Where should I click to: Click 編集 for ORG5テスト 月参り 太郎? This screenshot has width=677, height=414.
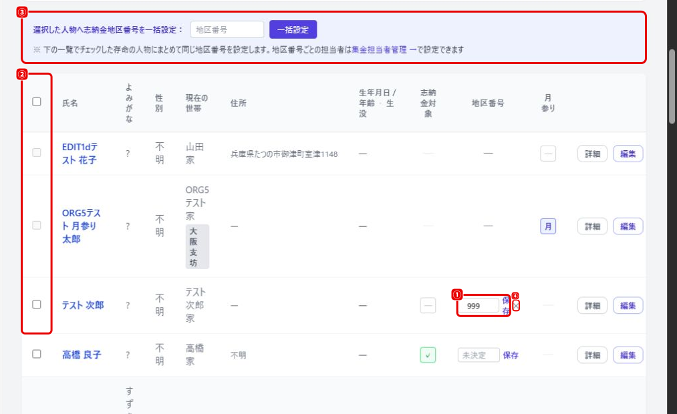point(628,226)
